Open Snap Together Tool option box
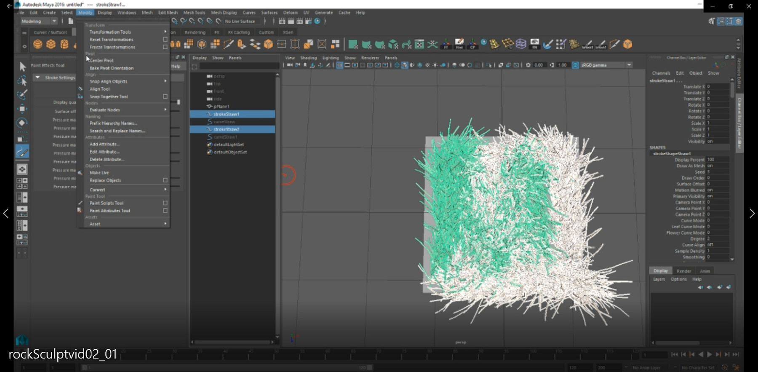This screenshot has height=372, width=758. click(165, 96)
